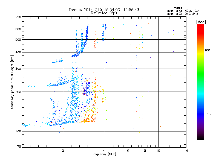Click the y-axis tick label '500'

coord(18,40)
